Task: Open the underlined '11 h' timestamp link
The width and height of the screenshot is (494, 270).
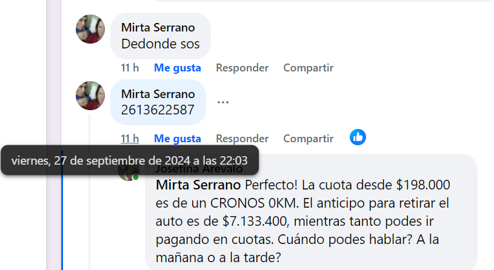Action: coord(130,139)
